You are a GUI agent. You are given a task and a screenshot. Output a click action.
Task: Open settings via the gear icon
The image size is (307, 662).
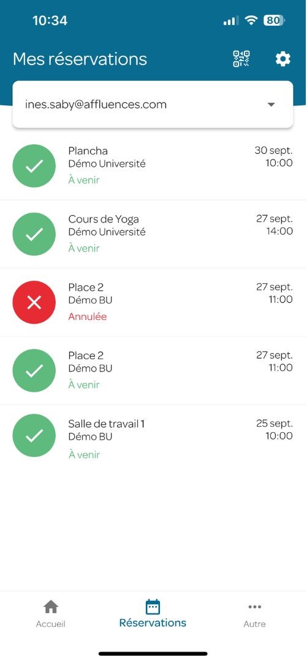(x=283, y=59)
